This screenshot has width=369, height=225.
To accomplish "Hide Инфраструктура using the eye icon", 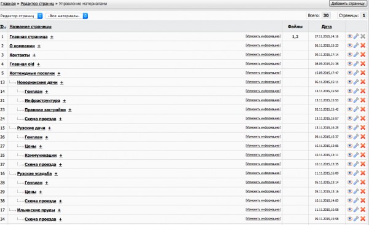I will pos(350,100).
